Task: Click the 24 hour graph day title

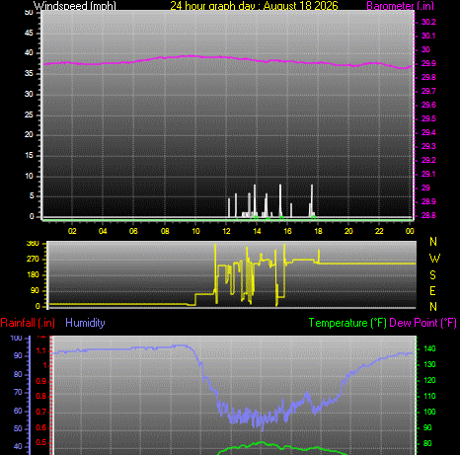Action: point(254,6)
